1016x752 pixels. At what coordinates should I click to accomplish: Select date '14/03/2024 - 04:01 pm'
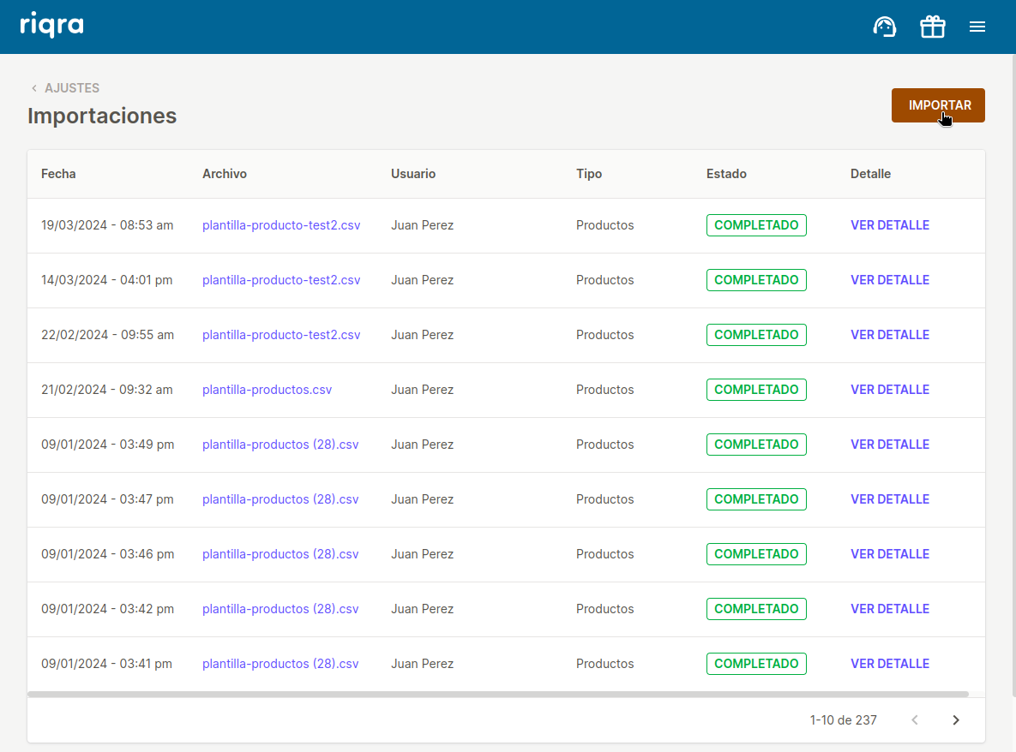click(x=107, y=280)
